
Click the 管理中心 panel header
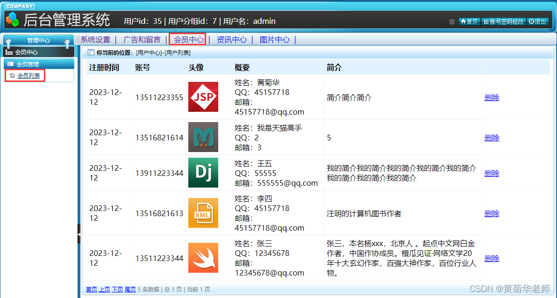click(38, 41)
